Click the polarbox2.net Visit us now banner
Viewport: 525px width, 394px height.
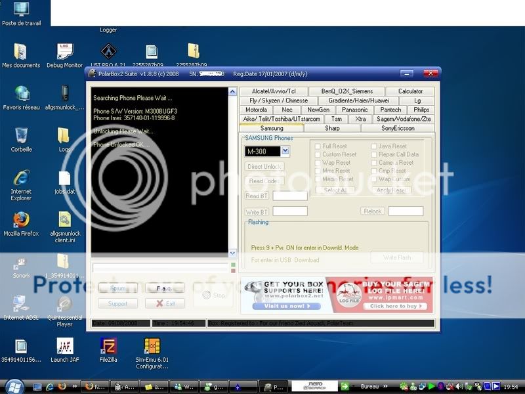287,306
